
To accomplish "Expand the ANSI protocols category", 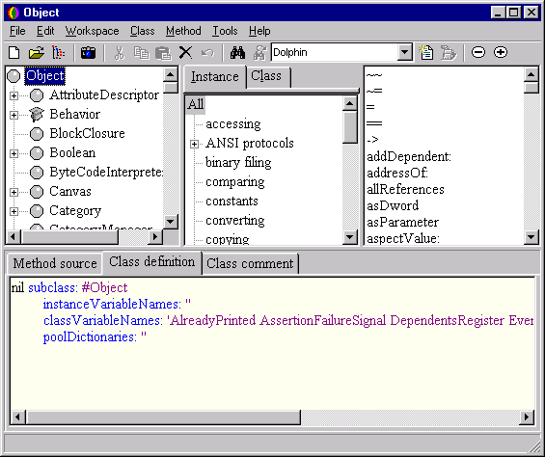I will point(194,144).
